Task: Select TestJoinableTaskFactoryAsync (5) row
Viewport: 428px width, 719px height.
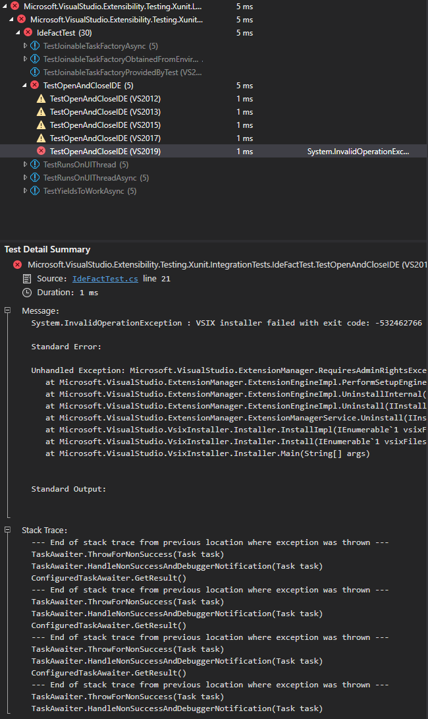Action: [x=213, y=46]
